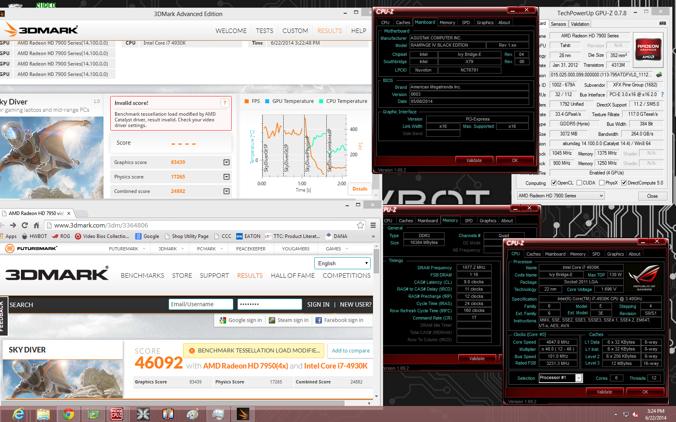
Task: Select the TESTS tab in 3DMark app
Action: tap(264, 31)
